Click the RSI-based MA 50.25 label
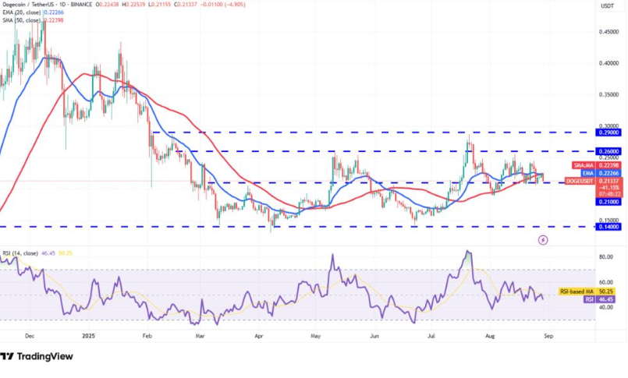 pyautogui.click(x=587, y=291)
